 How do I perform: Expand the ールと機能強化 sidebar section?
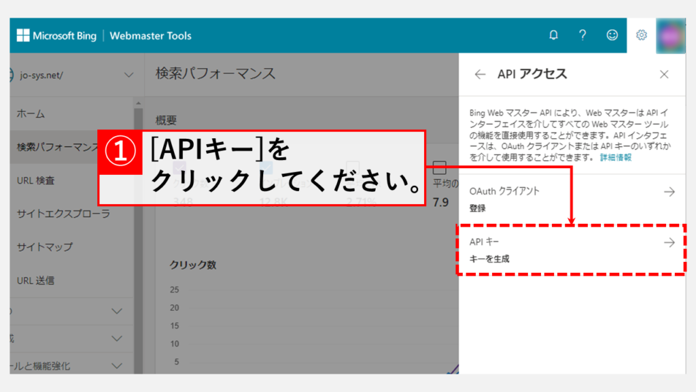(117, 366)
